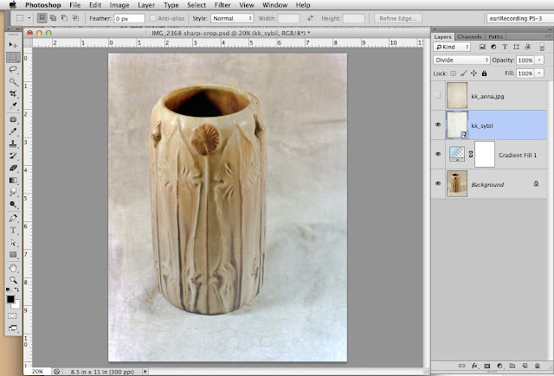Select the Lasso tool
Image resolution: width=554 pixels, height=376 pixels.
(x=13, y=68)
